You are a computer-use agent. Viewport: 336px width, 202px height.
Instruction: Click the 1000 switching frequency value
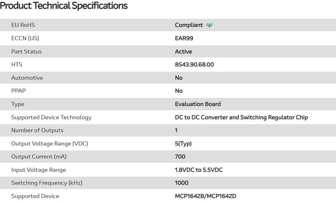coord(181,183)
